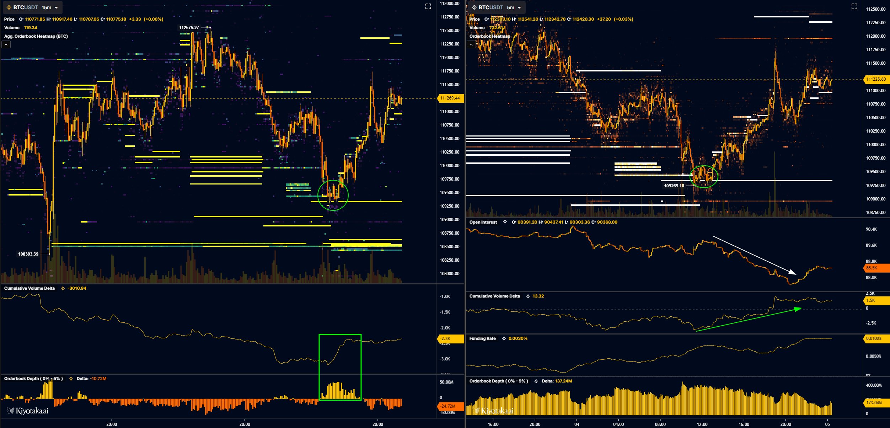Select Agg. Orderbook Heatmap (BTC) indicator label
890x428 pixels.
pos(36,36)
